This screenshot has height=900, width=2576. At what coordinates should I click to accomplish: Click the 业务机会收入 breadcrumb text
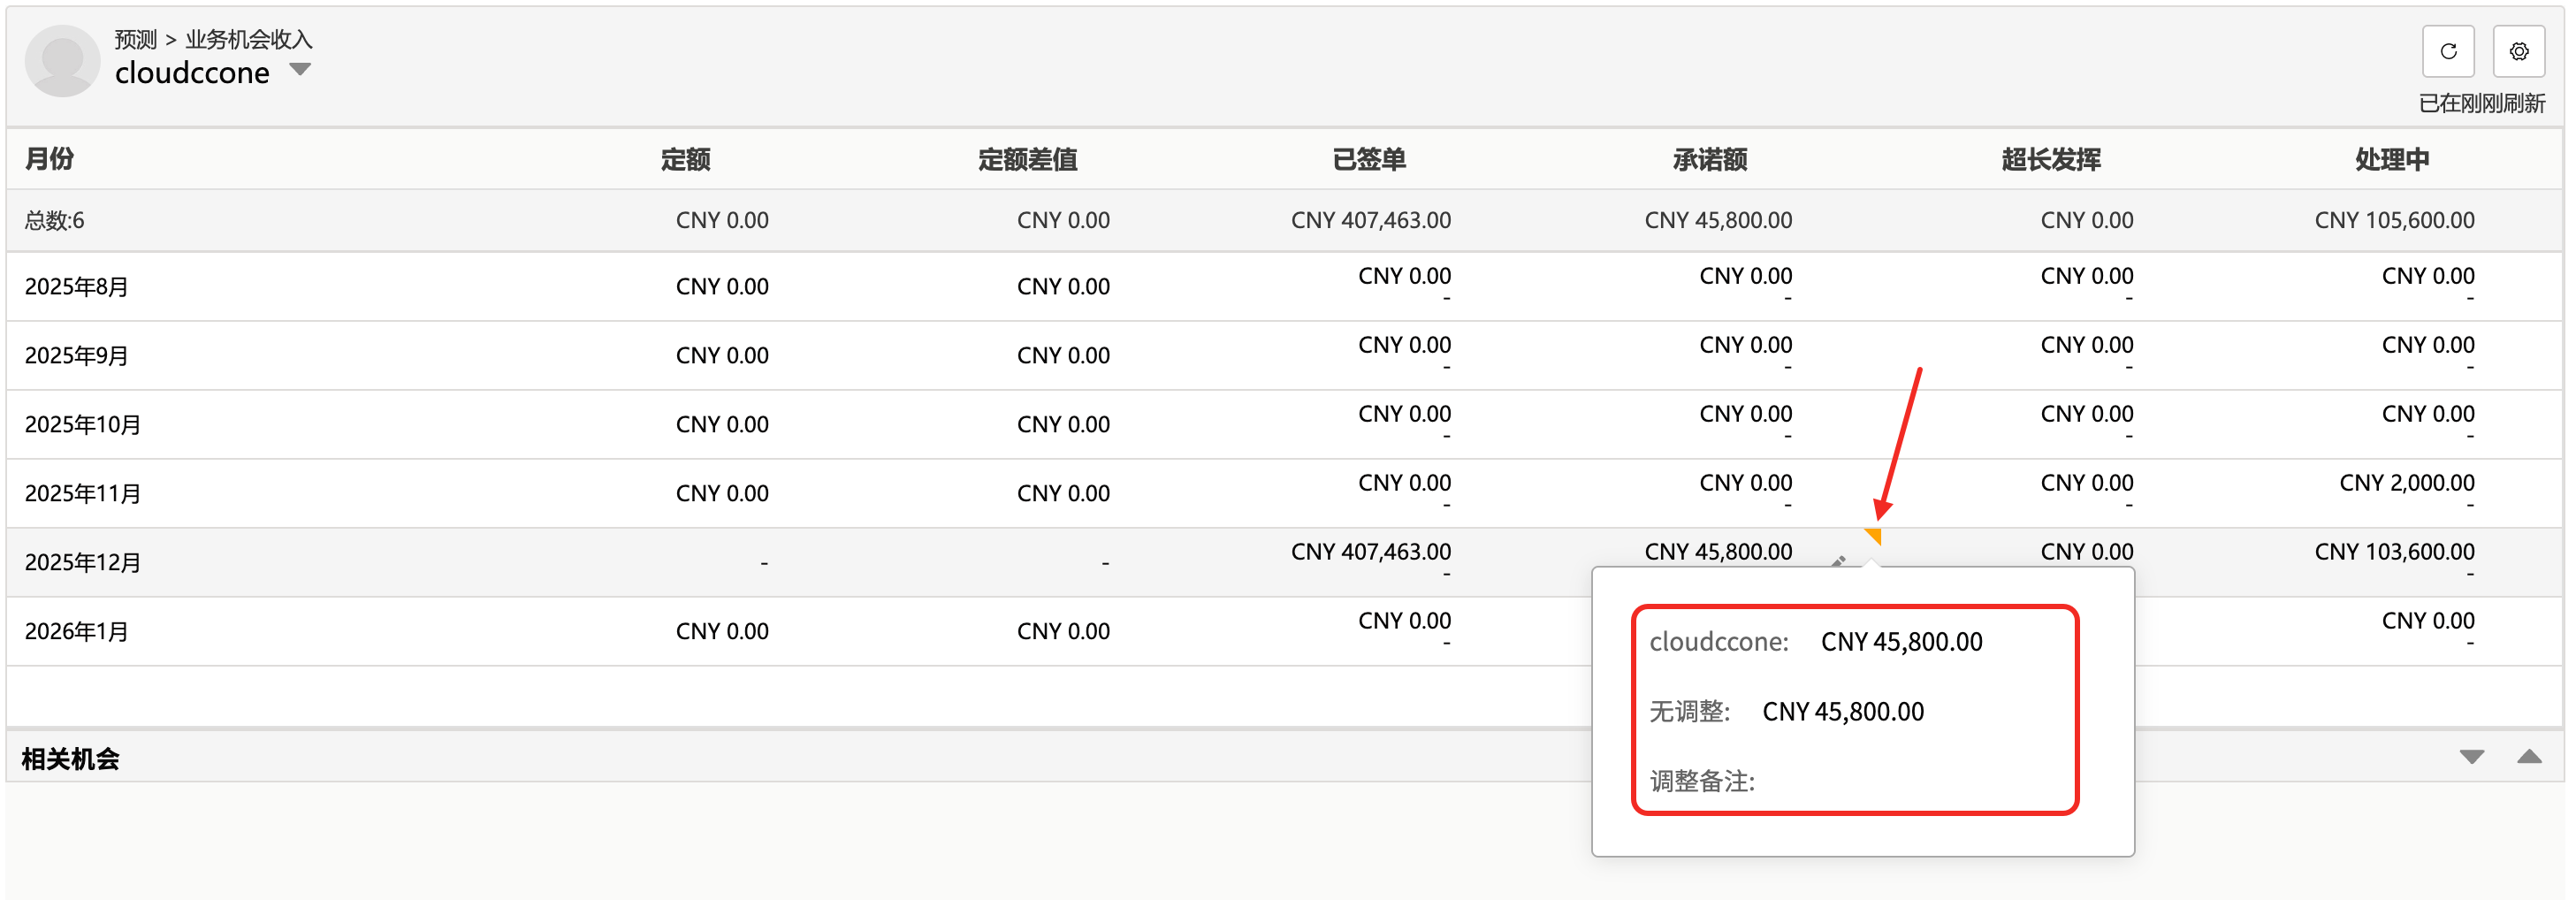click(x=248, y=39)
